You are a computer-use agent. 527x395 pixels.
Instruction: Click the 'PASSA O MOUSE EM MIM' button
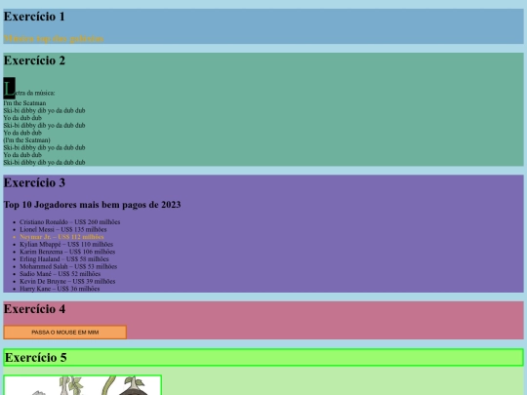click(65, 333)
